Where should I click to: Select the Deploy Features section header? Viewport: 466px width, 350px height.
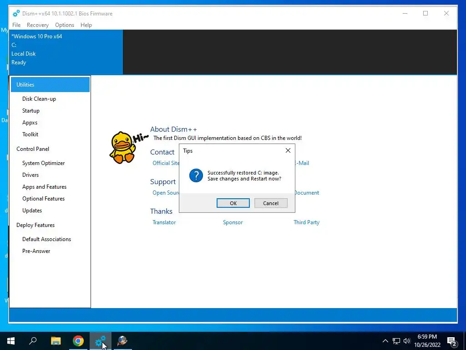pos(35,225)
